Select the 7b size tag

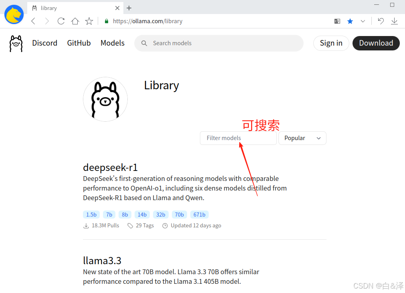point(109,215)
